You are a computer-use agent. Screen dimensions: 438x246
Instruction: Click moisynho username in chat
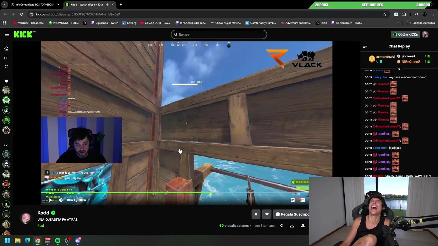[x=379, y=77]
